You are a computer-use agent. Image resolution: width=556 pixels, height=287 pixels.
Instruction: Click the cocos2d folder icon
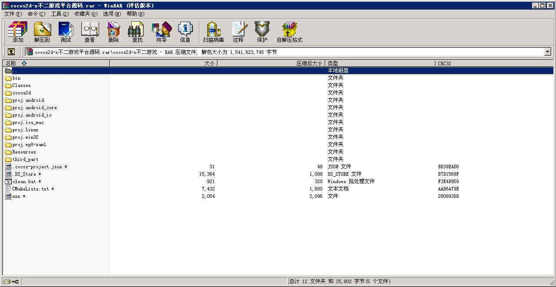click(x=8, y=93)
